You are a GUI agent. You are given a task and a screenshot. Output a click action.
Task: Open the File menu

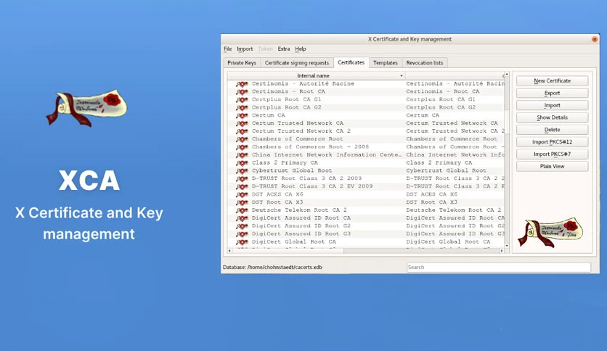click(228, 49)
